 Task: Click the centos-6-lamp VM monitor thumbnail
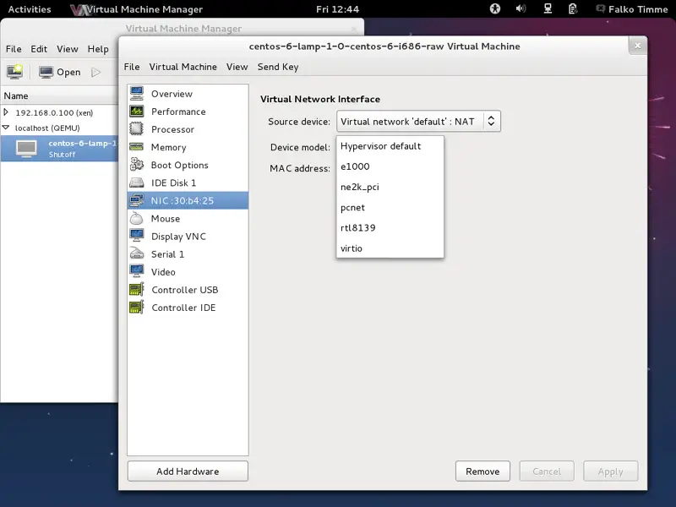[26, 149]
